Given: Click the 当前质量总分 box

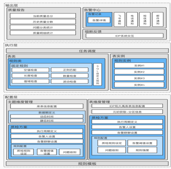Looking at the screenshot, I should click(x=43, y=16).
